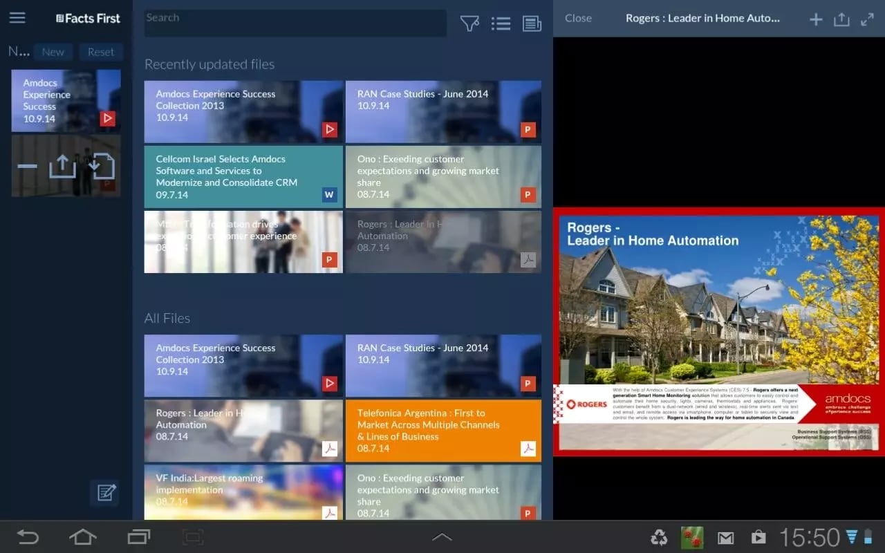
Task: Click the 'All Files' heading
Action: pyautogui.click(x=167, y=319)
